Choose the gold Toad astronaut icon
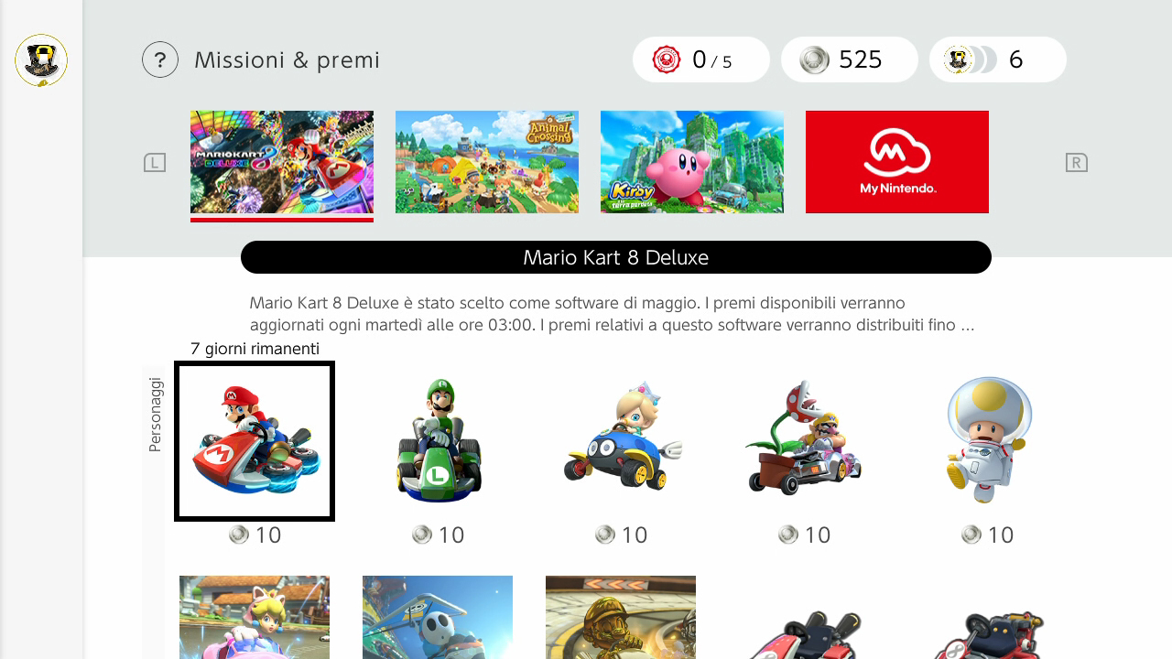 [987, 441]
